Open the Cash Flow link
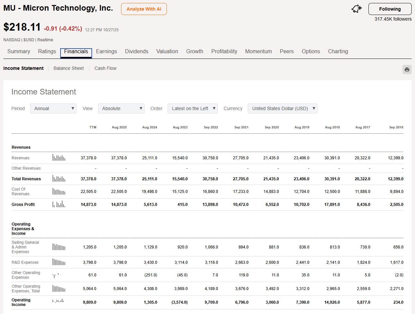Viewport: 415px width, 314px height. (105, 68)
